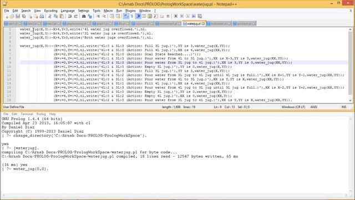355x200 pixels.
Task: Click 'Ln : 9' in the status bar
Action: [217, 107]
